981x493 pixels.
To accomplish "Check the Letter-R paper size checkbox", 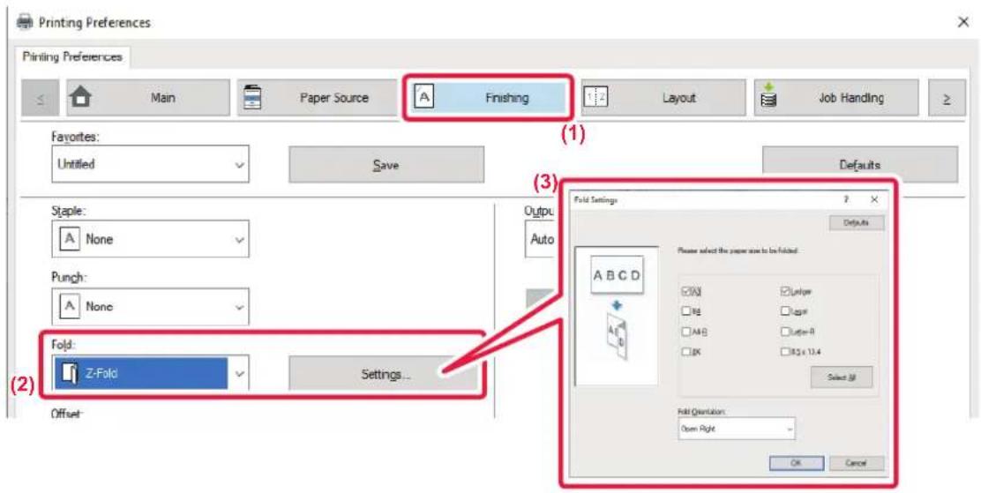I will [x=784, y=332].
